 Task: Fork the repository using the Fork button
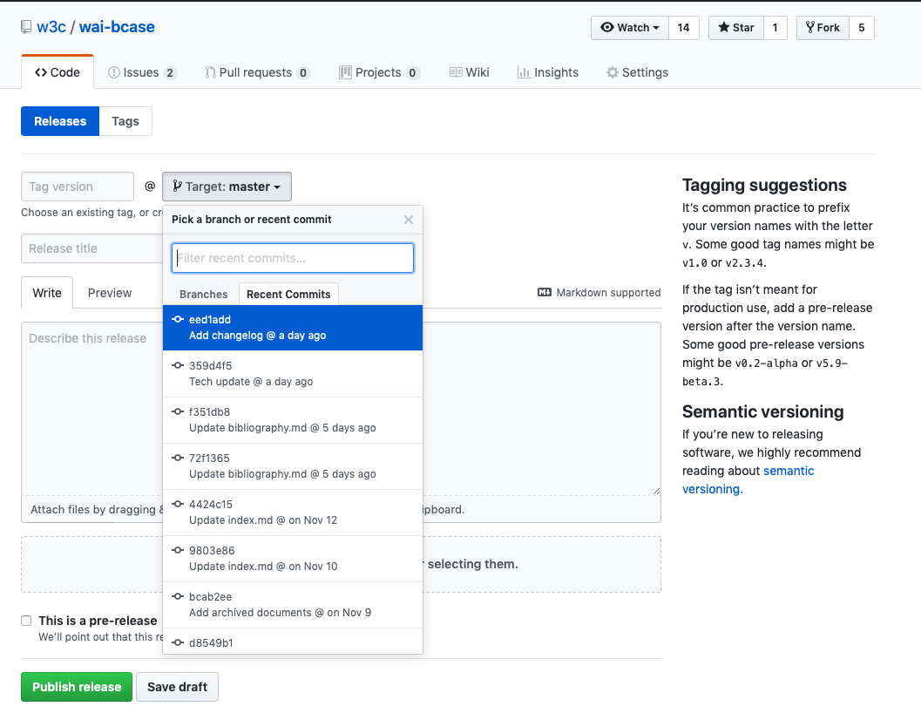(x=823, y=28)
